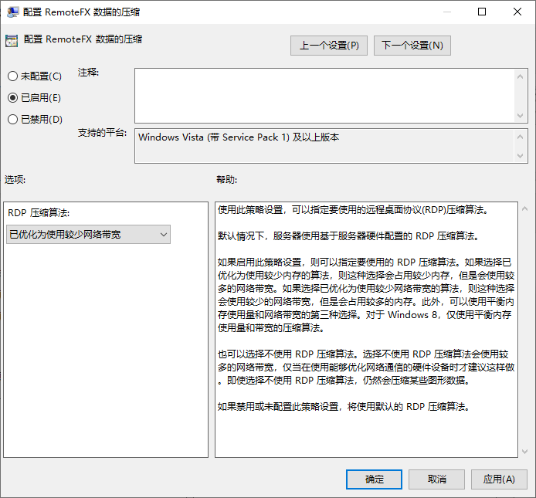Click the up arrow of the 注释 scrollbar
The image size is (536, 498).
coord(521,76)
